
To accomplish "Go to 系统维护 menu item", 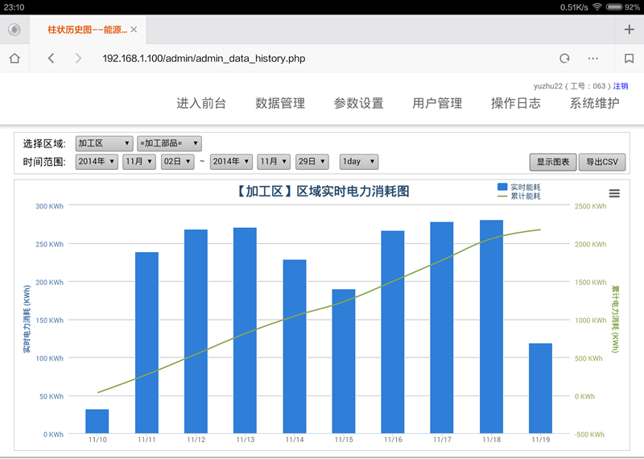I will click(594, 103).
